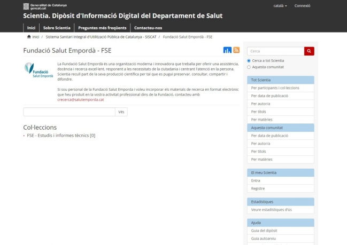The width and height of the screenshot is (347, 245).
Task: Click the home icon in breadcrumb
Action: (29, 37)
